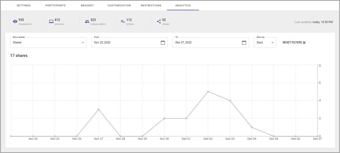Click the eye impressions icon

(15, 21)
